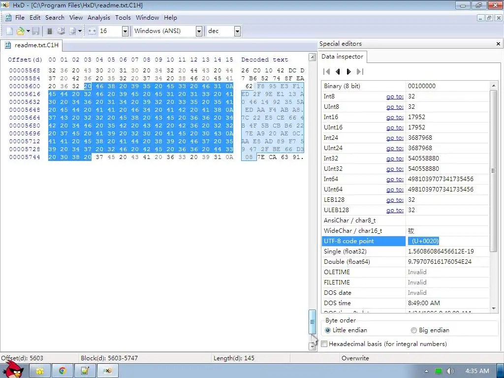Click the hex view vertical scrollbar thumb
Image resolution: width=504 pixels, height=378 pixels.
point(312,322)
